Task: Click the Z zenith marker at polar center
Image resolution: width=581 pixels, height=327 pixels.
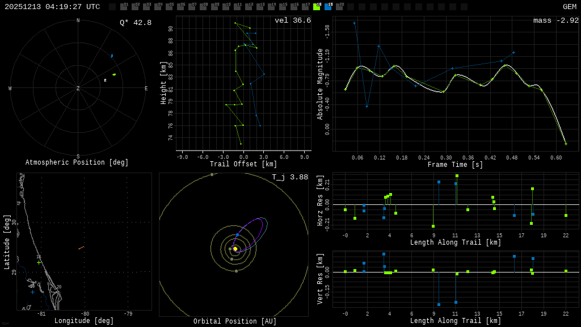Action: tap(78, 88)
